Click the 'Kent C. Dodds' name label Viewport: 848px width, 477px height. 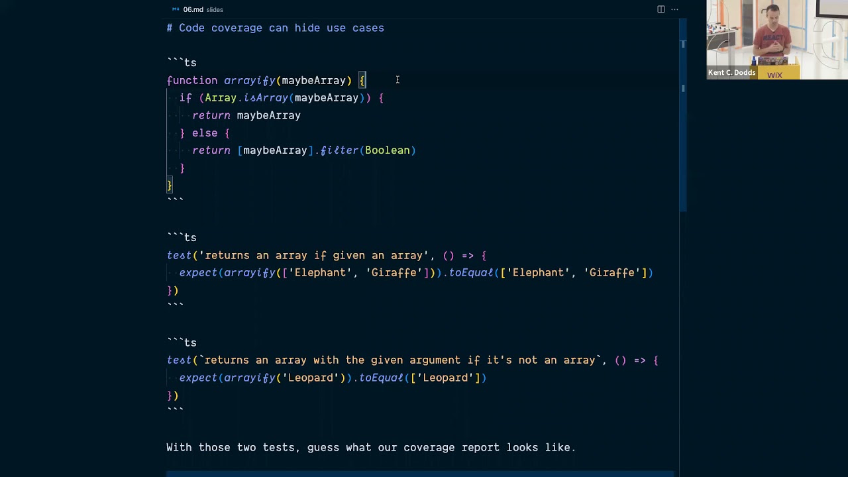click(x=731, y=73)
